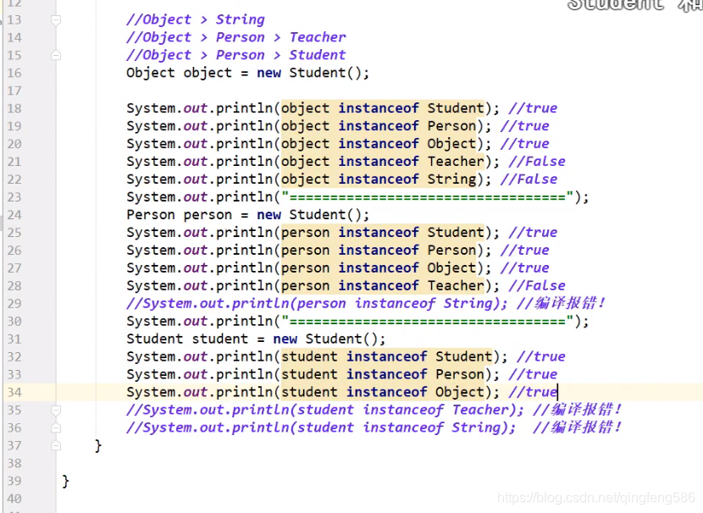The width and height of the screenshot is (703, 513).
Task: Click line number 16 in the gutter
Action: (x=14, y=73)
